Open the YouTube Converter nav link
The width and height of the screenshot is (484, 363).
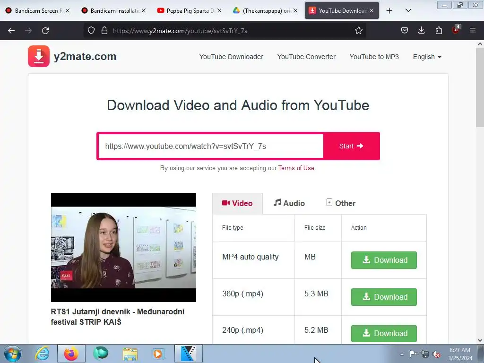click(x=306, y=57)
